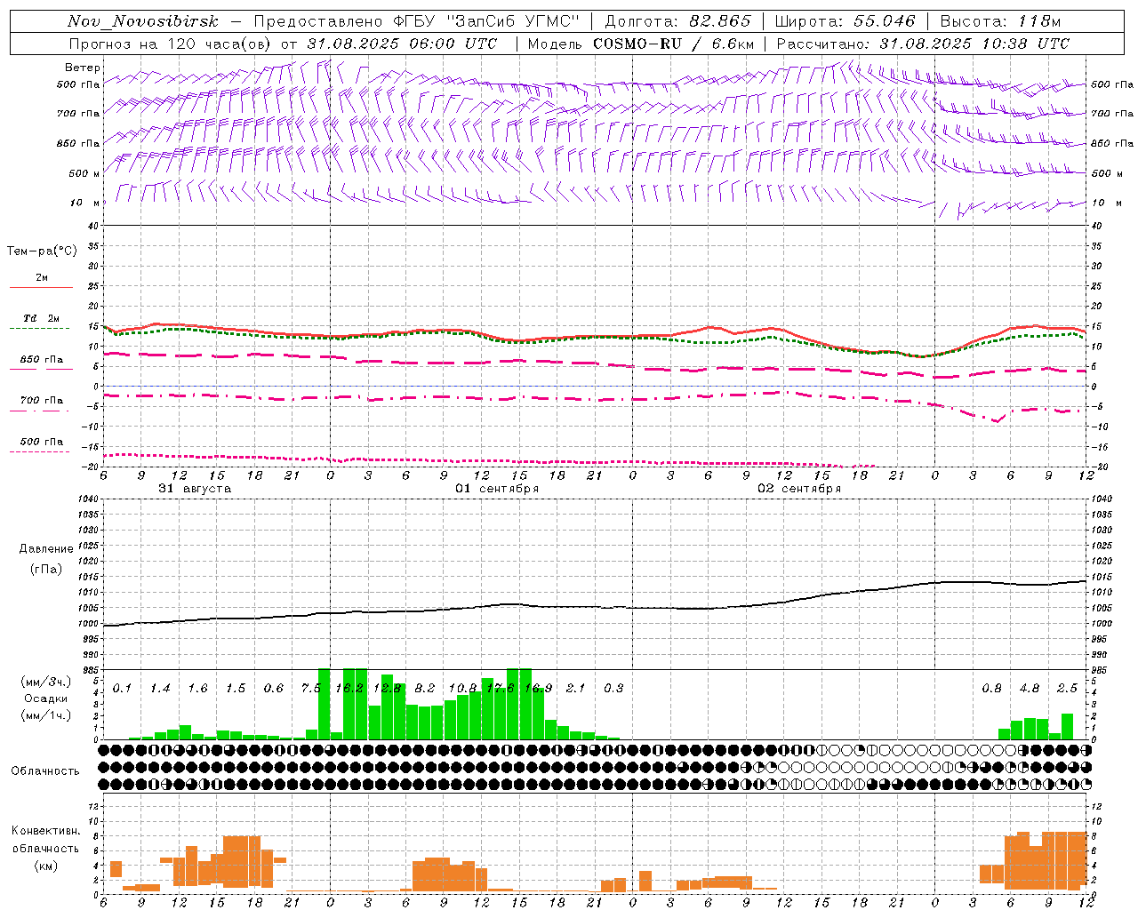The height and width of the screenshot is (910, 1138).
Task: Click the precipitation total 17.8
Action: [500, 689]
